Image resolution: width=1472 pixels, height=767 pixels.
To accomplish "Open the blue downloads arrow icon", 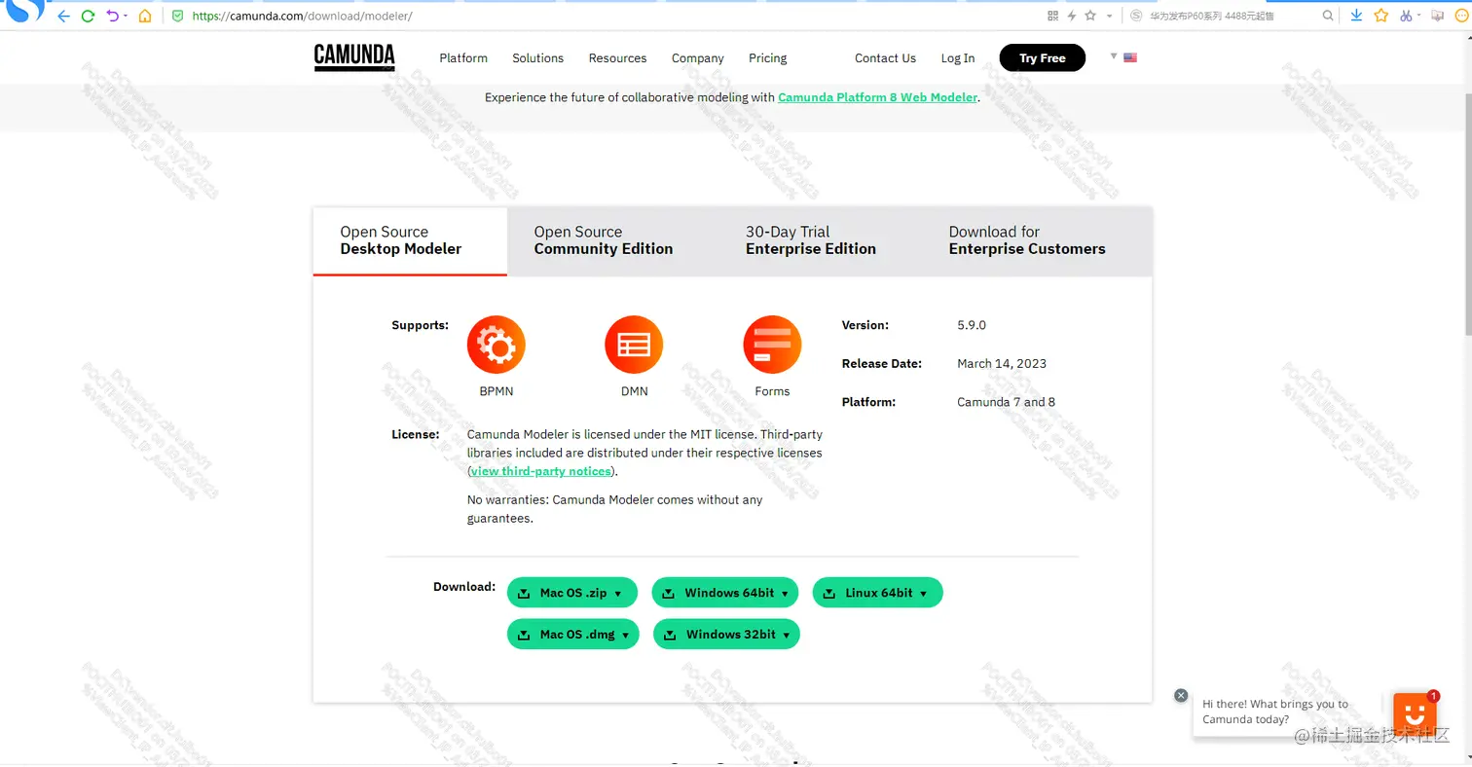I will pos(1356,16).
